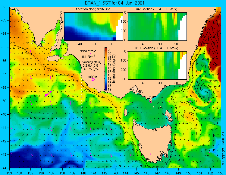Click the largest velocity legend arrowhead
This screenshot has height=175, width=226.
point(96,69)
